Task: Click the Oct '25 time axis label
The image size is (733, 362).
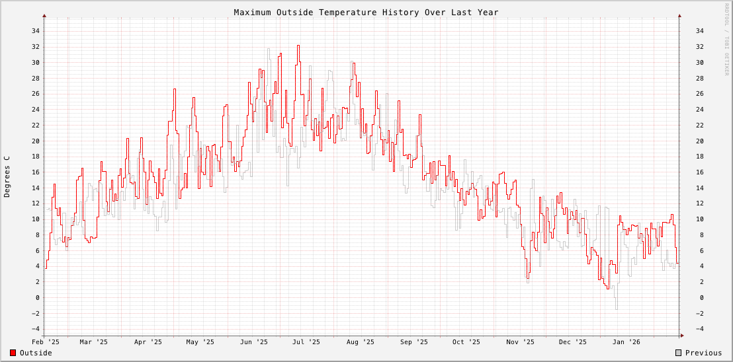Action: pos(466,342)
